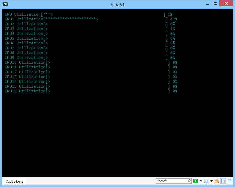The width and height of the screenshot is (235, 187).
Task: Click the CPU1 Utilization 42% bar
Action: click(106, 19)
